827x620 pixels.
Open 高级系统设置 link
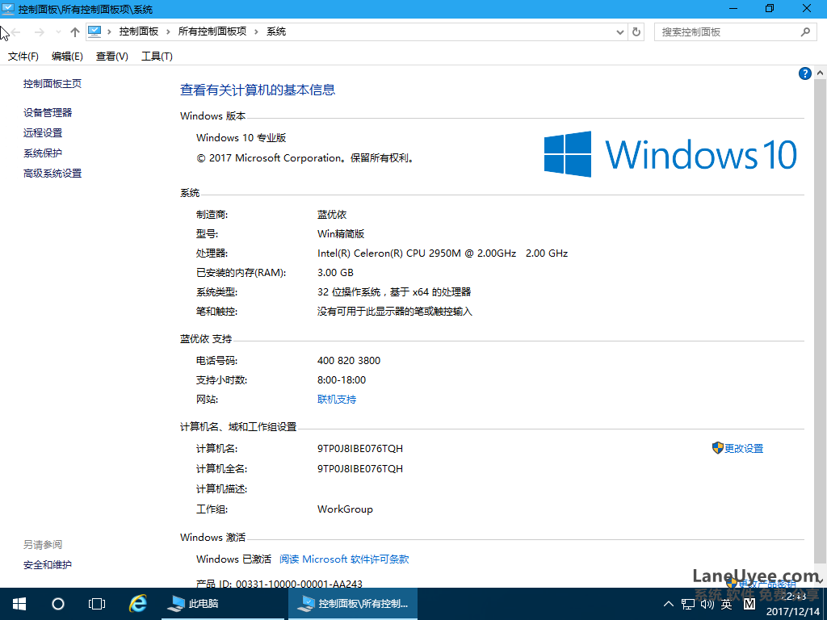[52, 173]
